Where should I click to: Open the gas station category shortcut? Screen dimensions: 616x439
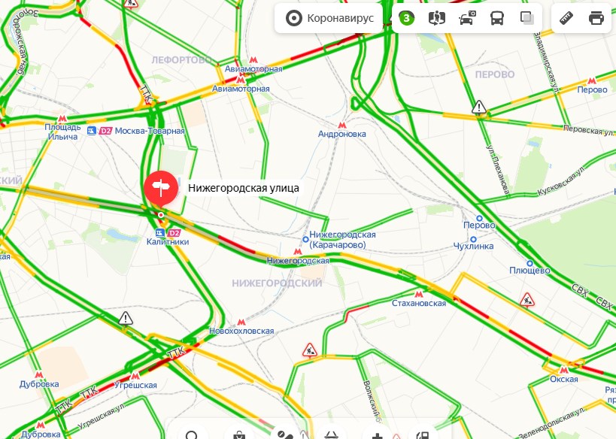(x=422, y=435)
